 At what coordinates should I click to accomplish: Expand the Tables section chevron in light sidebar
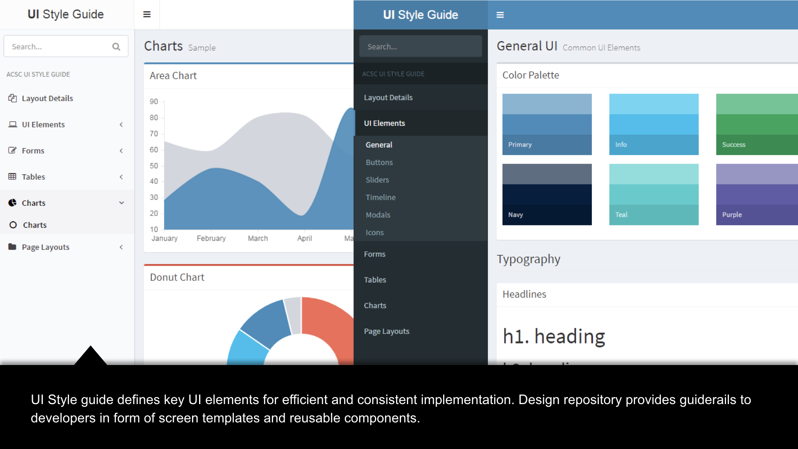tap(121, 177)
